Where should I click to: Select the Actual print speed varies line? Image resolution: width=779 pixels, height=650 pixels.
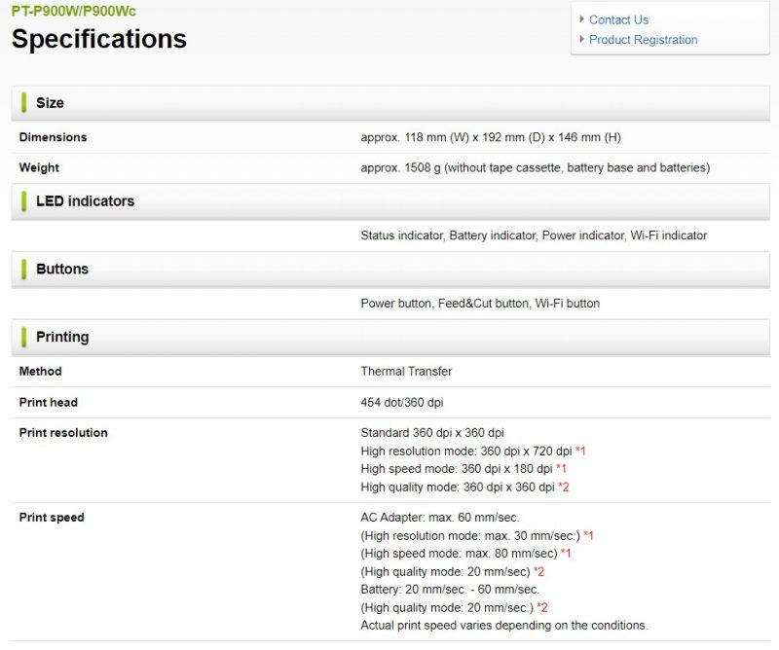point(504,626)
